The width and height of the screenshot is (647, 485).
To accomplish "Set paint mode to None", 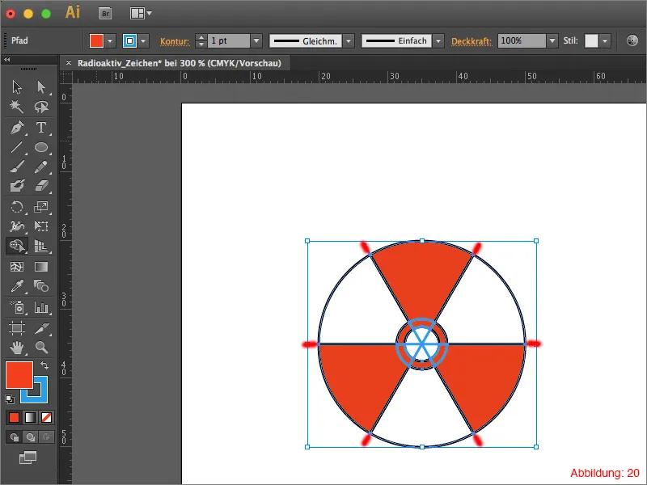I will tap(46, 418).
